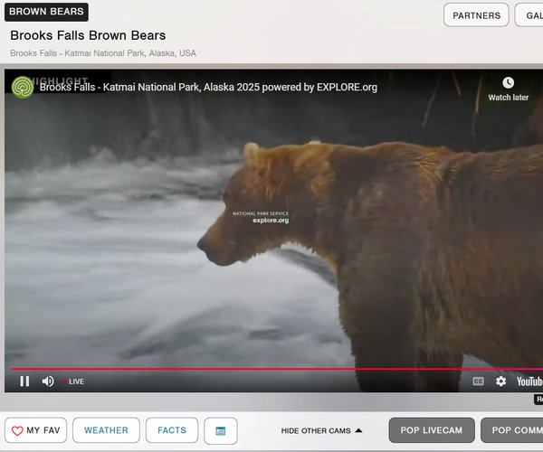Add cam to MY FAV
The height and width of the screenshot is (452, 543).
35,430
